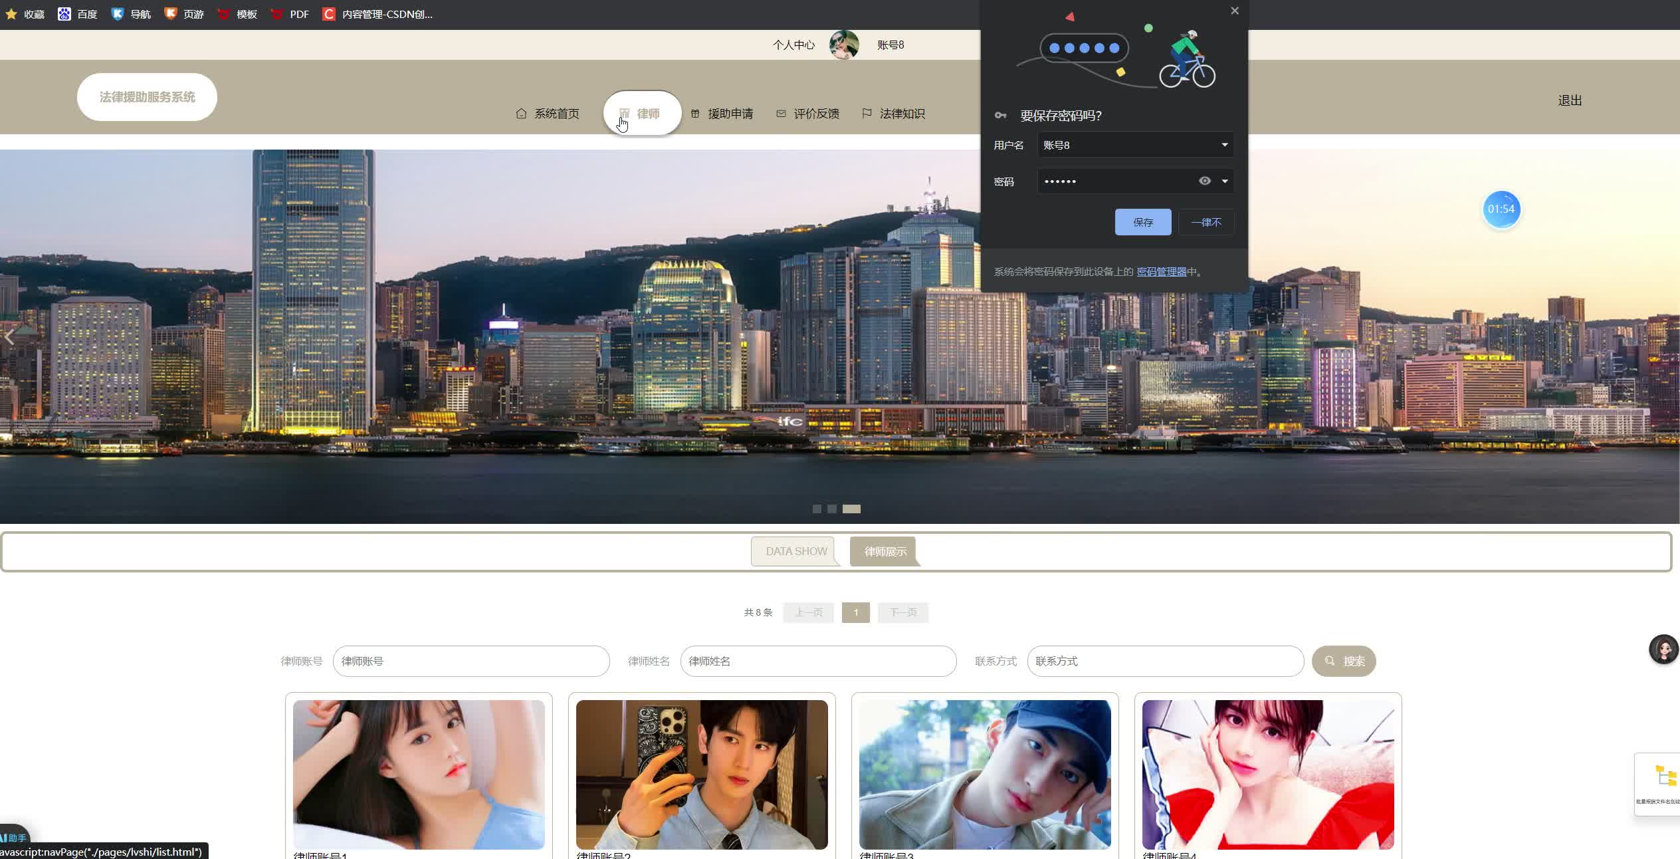This screenshot has height=859, width=1680.
Task: Expand the 密码 field dropdown arrow
Action: (x=1224, y=181)
